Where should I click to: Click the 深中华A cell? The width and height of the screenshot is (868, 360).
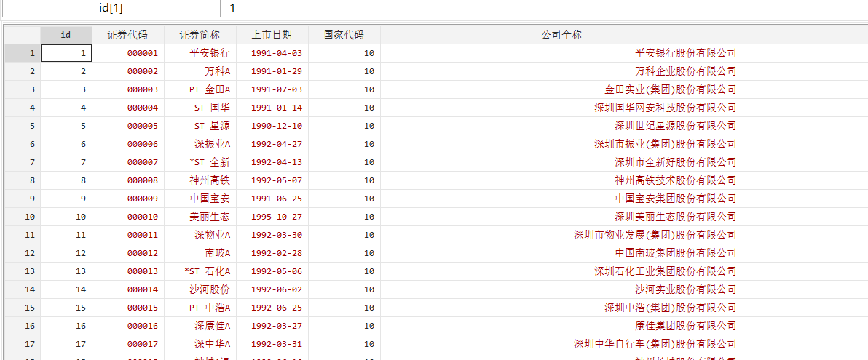pyautogui.click(x=200, y=344)
